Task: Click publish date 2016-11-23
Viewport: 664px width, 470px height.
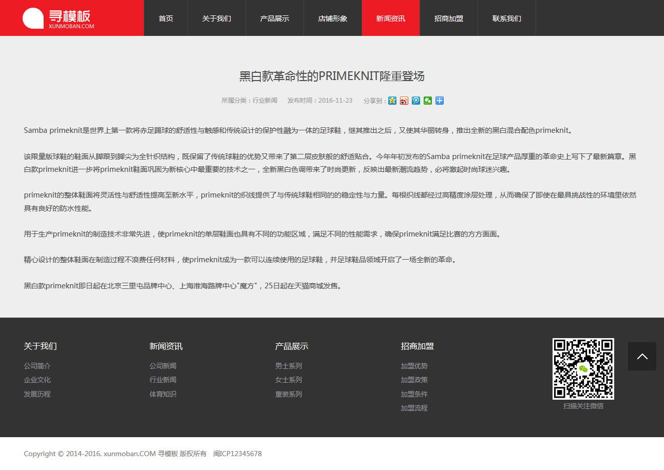Action: (335, 101)
